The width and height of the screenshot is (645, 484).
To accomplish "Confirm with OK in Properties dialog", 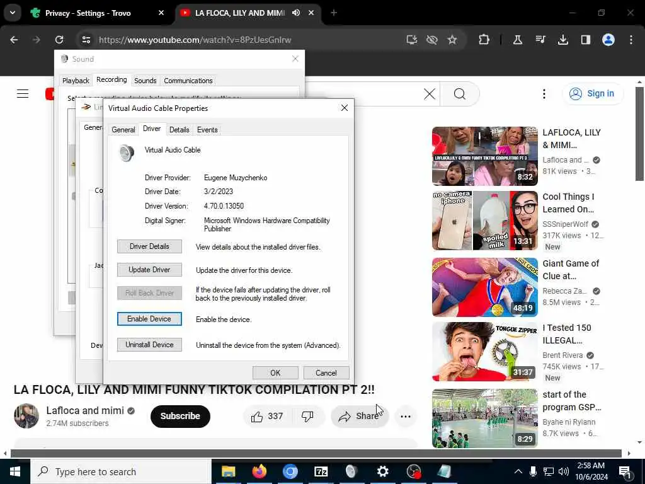I will (x=275, y=373).
